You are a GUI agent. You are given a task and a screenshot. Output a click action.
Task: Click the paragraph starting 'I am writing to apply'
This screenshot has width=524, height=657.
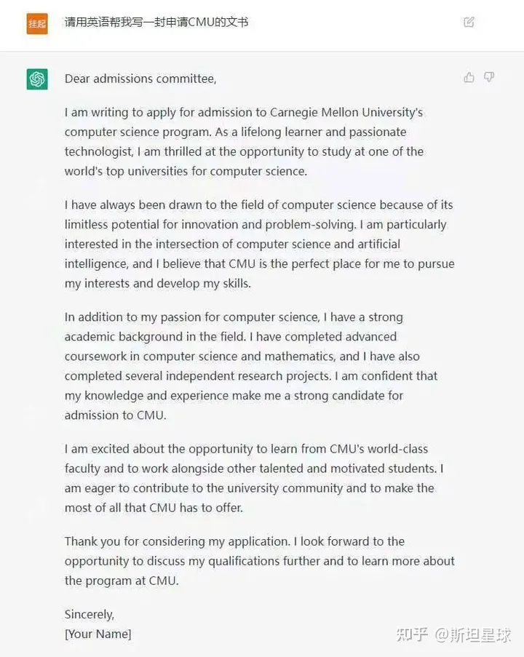click(x=244, y=142)
